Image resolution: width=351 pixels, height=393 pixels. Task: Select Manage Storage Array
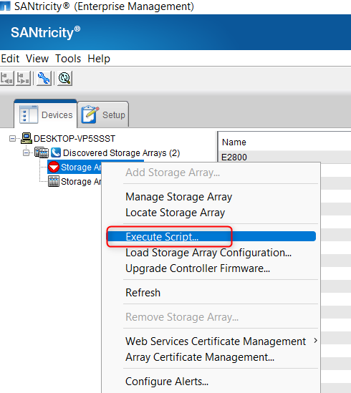[x=178, y=197]
